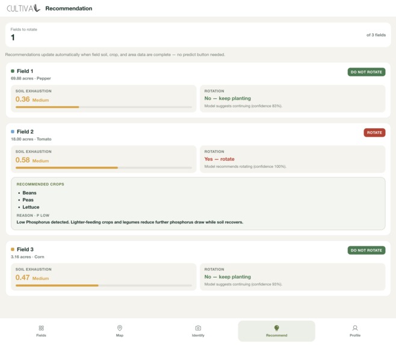Click Field 1 soil exhaustion bar
Image resolution: width=396 pixels, height=345 pixels.
coord(104,107)
